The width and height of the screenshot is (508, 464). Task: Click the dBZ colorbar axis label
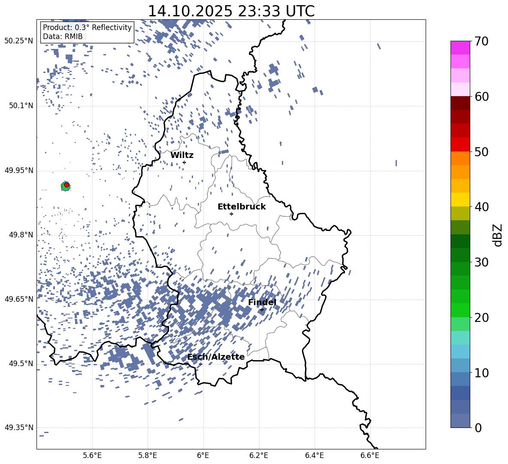click(x=498, y=235)
